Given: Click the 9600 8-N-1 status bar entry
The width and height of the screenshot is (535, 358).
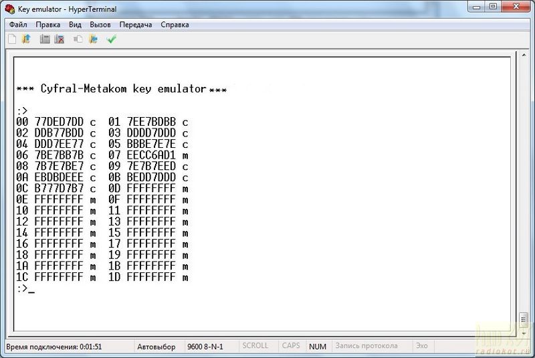Looking at the screenshot, I should point(205,347).
